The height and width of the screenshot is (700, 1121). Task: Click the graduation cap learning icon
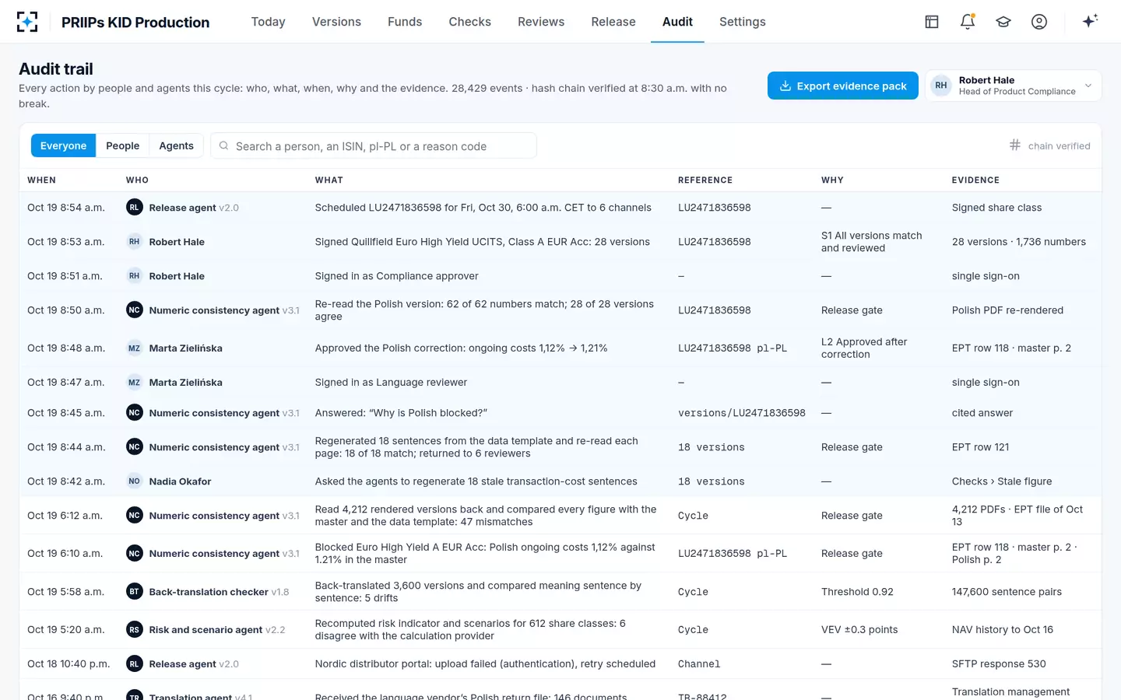pos(1003,22)
